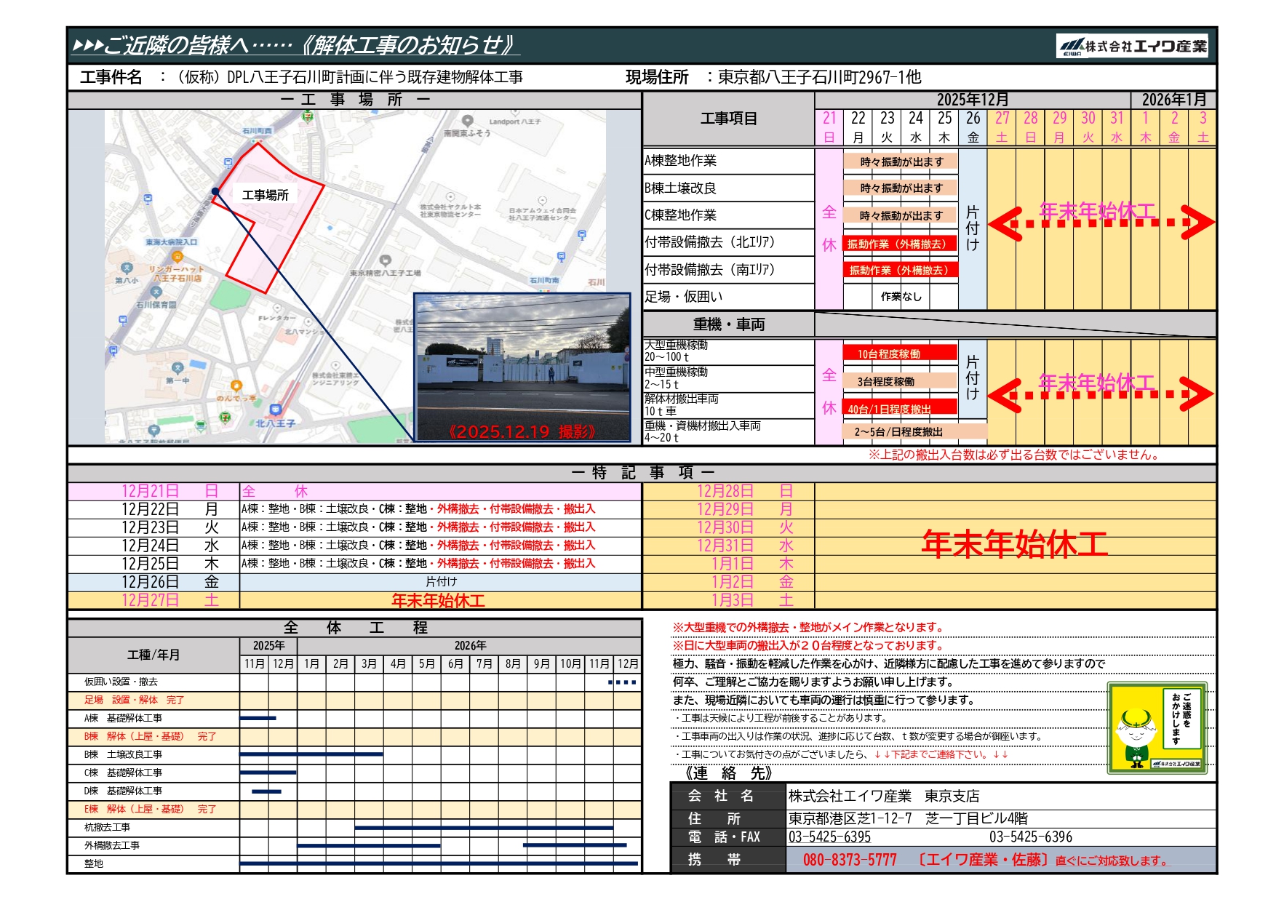Click the apology mascot sign illustration
1276x902 pixels.
(x=1157, y=727)
